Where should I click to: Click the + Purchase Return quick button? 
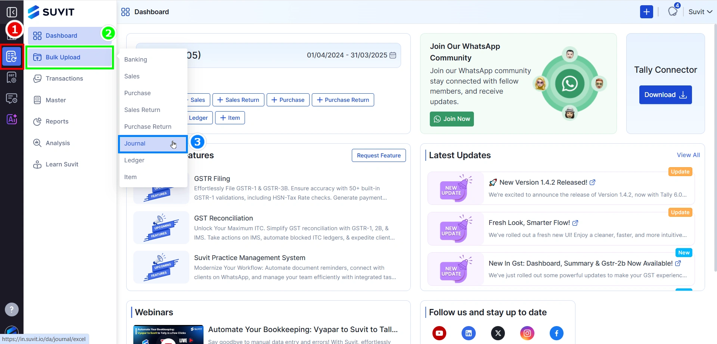[343, 100]
